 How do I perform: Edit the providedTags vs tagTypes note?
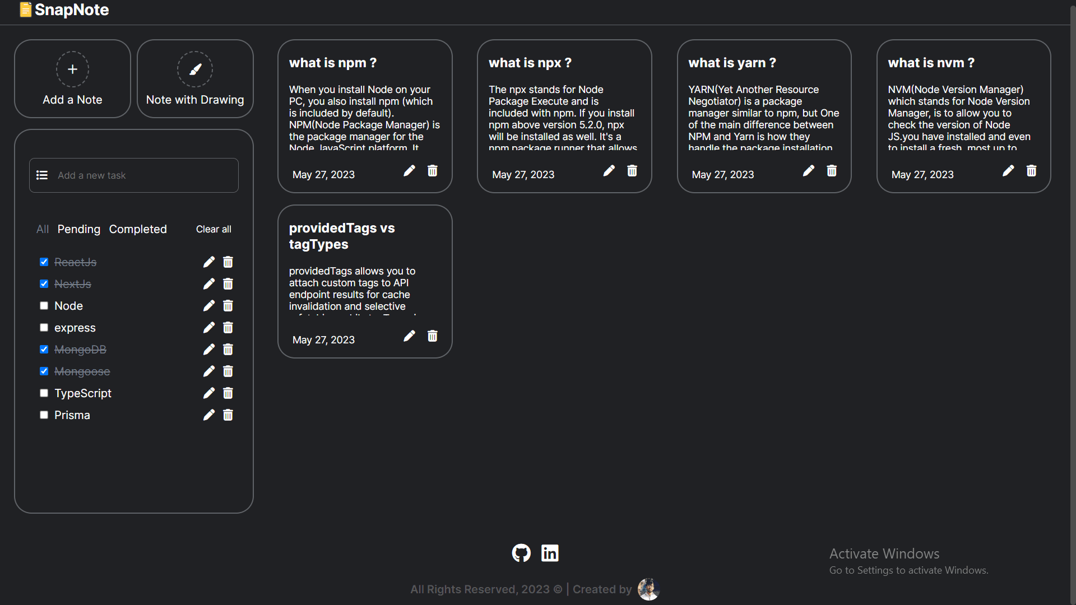tap(410, 336)
